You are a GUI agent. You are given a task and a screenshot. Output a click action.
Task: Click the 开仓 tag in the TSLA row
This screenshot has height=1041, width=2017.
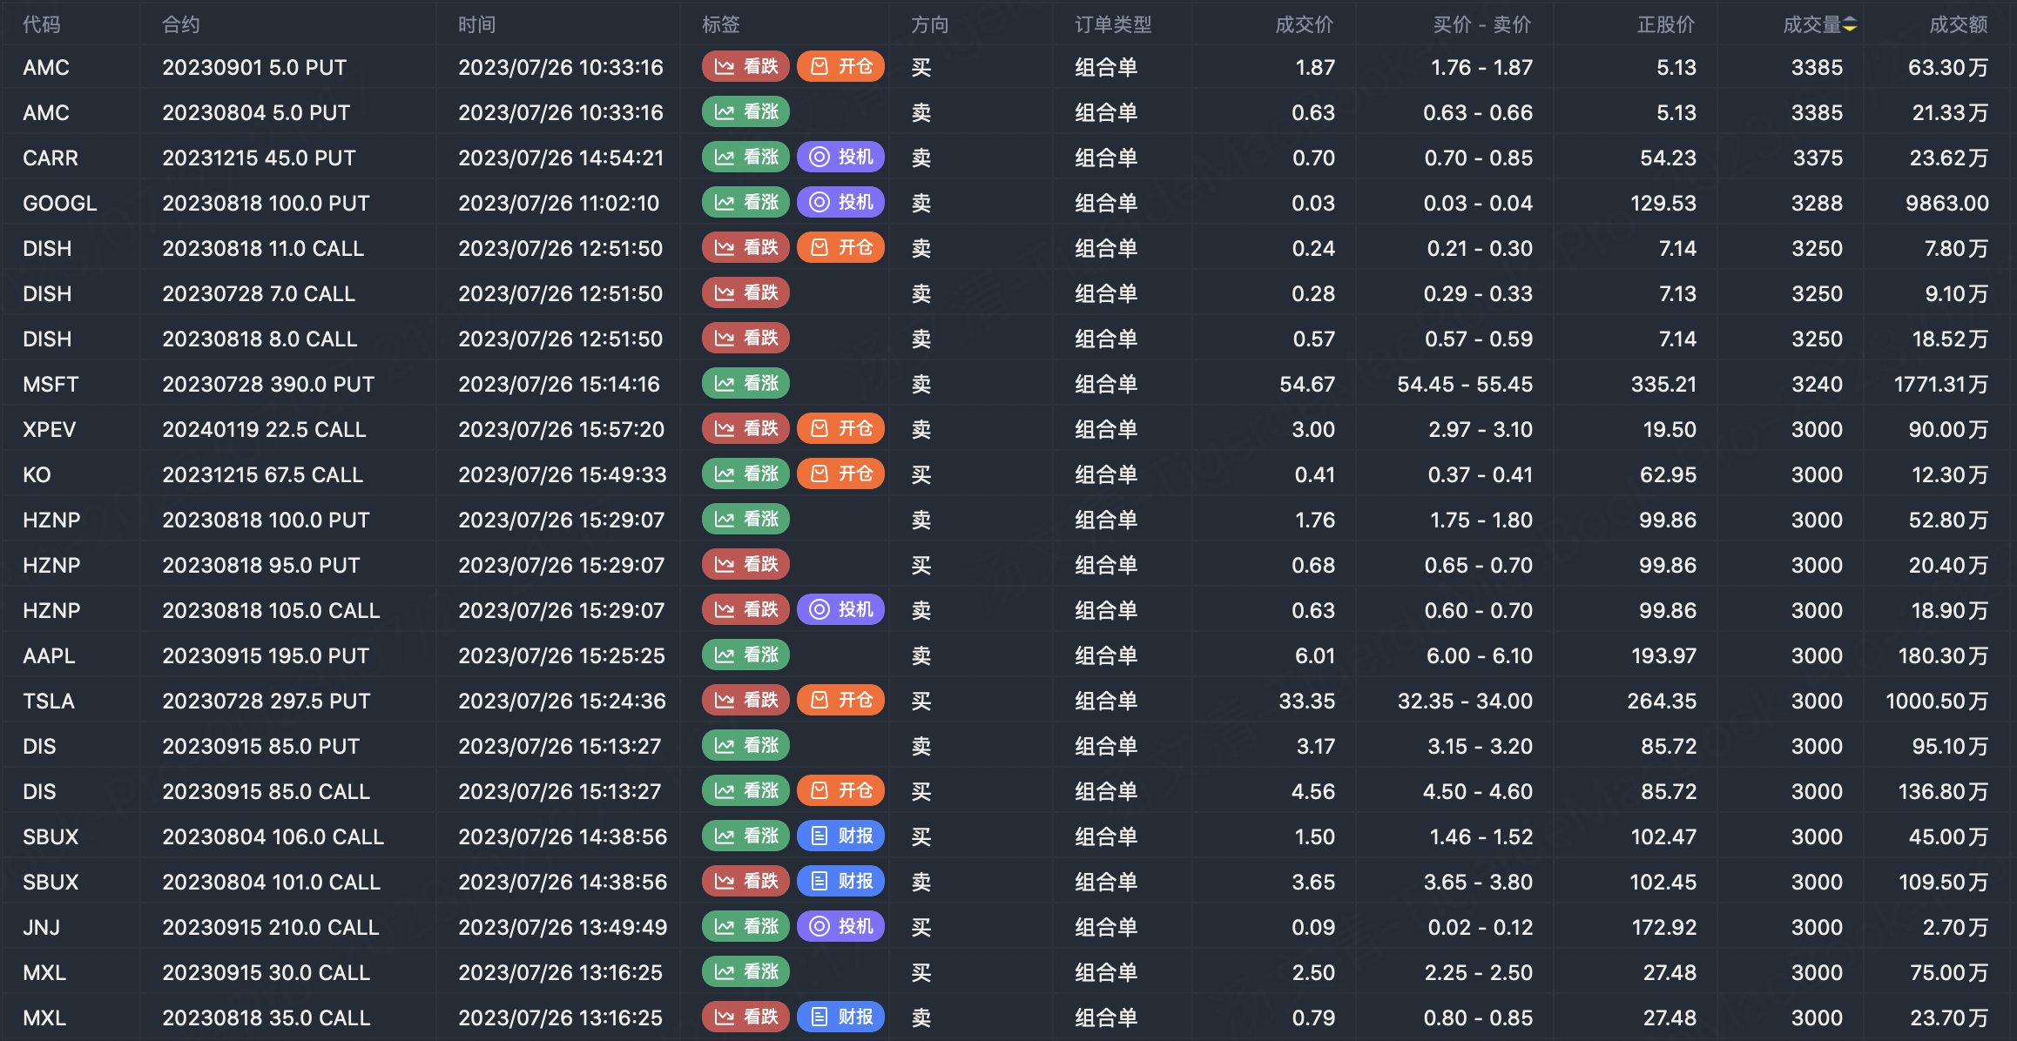pyautogui.click(x=841, y=701)
